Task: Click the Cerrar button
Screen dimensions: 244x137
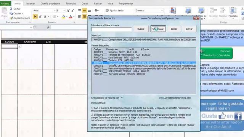Action: pos(189,29)
